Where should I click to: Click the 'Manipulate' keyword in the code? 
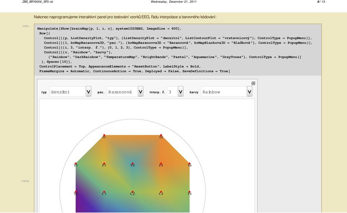tap(47, 29)
